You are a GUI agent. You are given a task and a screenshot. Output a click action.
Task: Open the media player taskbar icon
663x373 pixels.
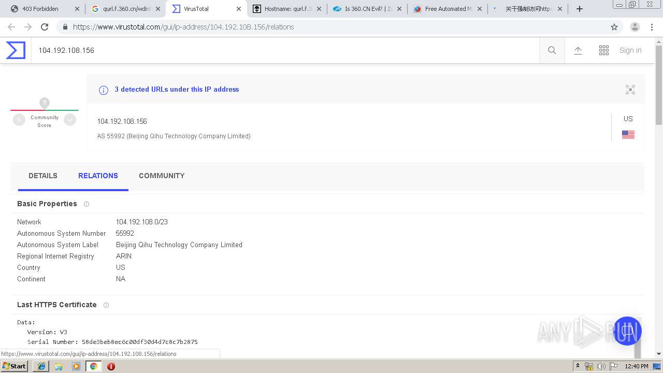(76, 366)
